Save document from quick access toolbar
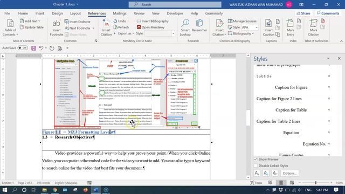Image resolution: width=345 pixels, height=194 pixels. pos(33,48)
